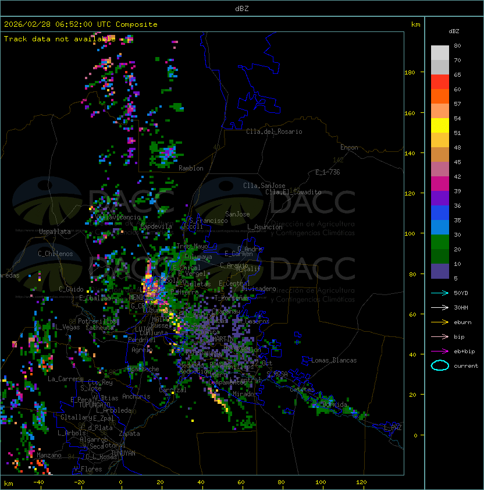
Task: Click the pink bip arrow in the legend
Action: [440, 336]
